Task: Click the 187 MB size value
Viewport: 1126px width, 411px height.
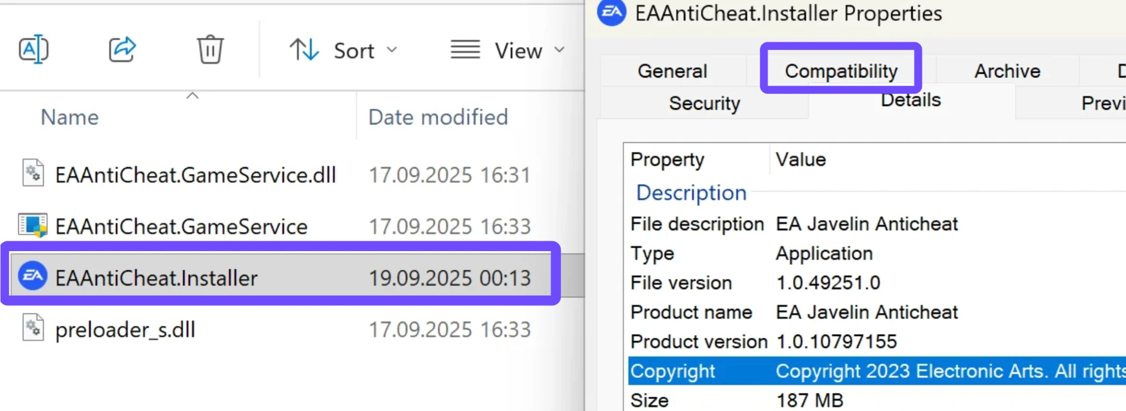Action: tap(809, 401)
